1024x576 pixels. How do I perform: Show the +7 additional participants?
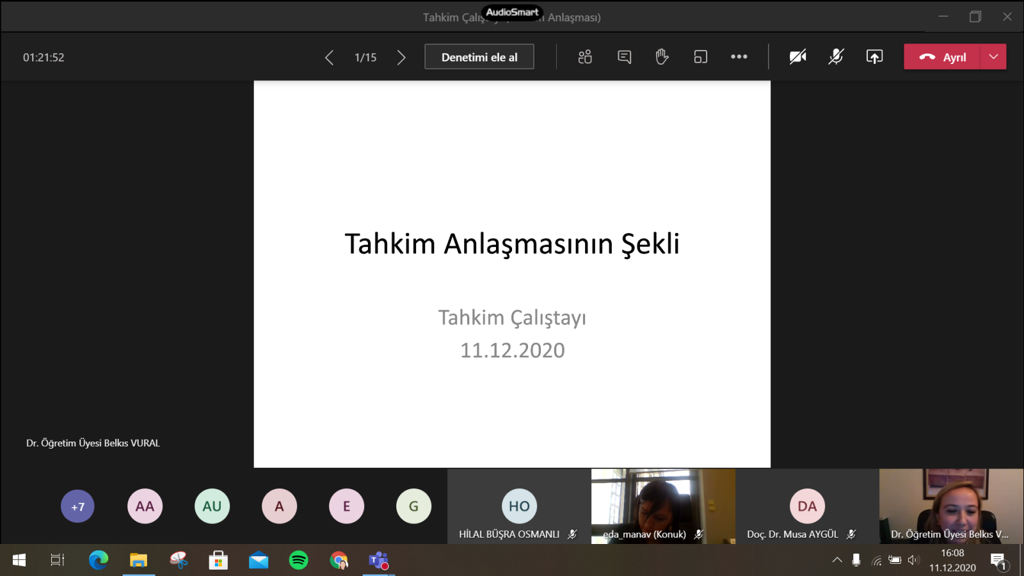pyautogui.click(x=77, y=506)
